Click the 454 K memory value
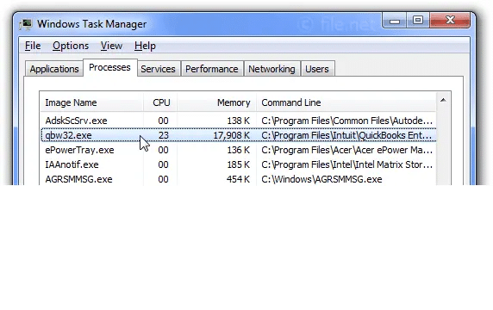The width and height of the screenshot is (493, 310). [239, 179]
